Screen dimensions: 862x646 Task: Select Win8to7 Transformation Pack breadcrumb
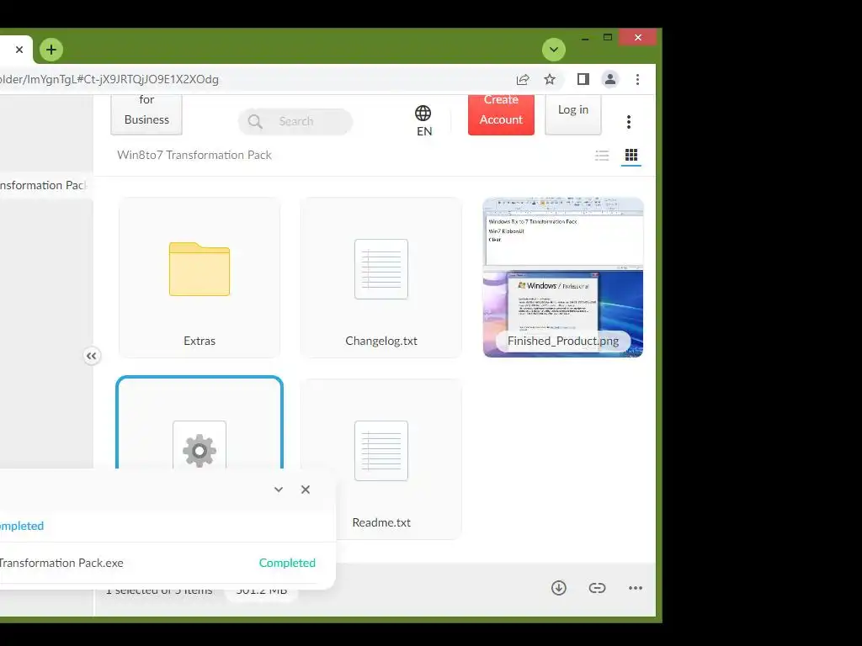click(194, 156)
